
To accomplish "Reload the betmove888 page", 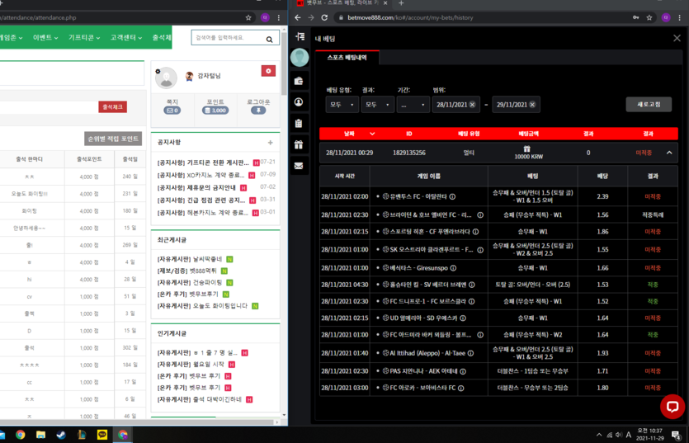I will [x=324, y=17].
